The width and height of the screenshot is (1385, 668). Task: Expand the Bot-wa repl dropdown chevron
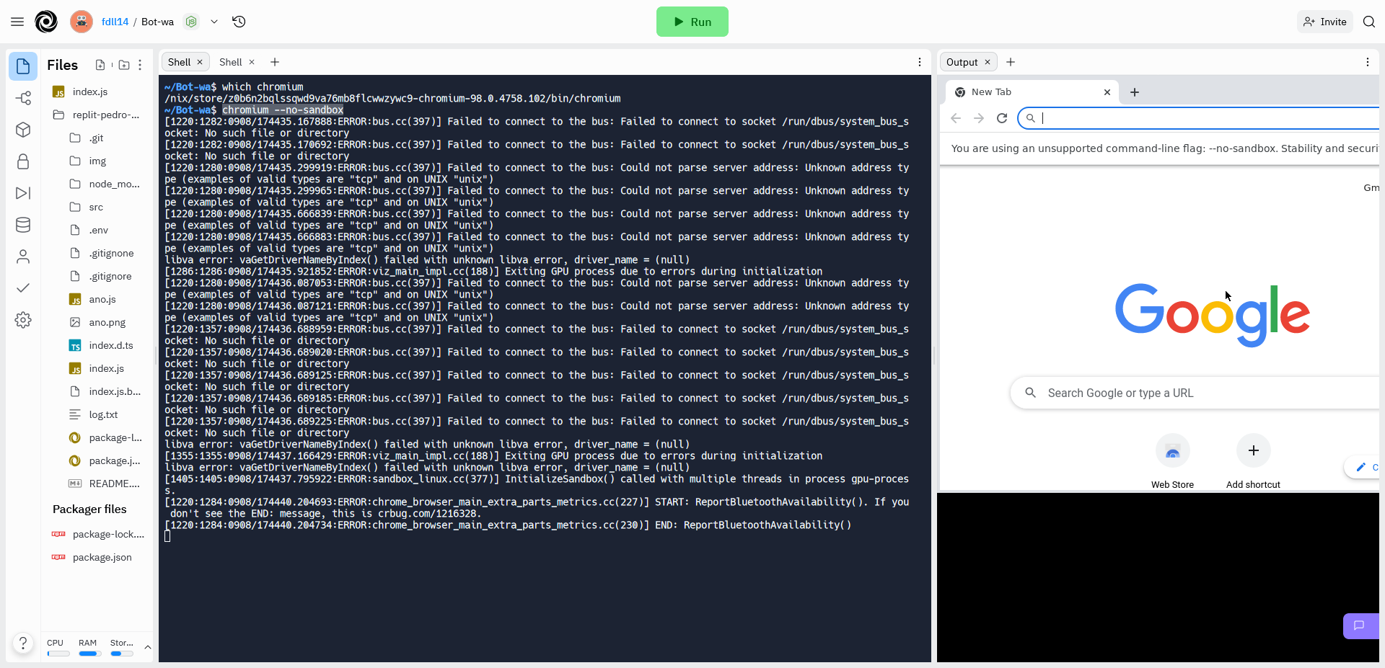[x=214, y=22]
